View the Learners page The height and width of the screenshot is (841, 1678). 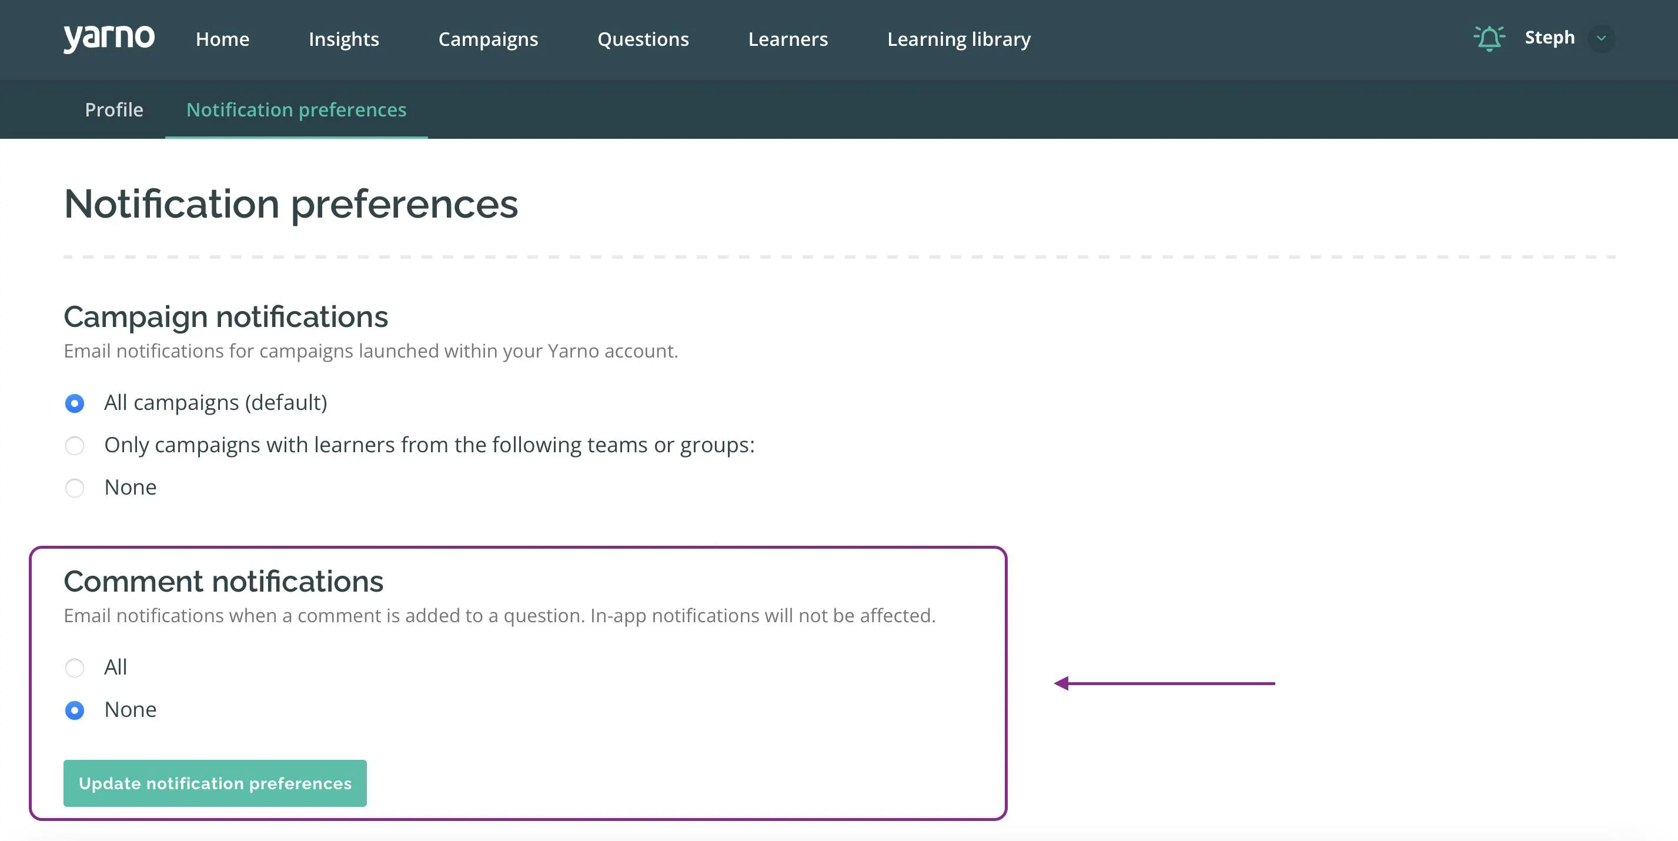pos(787,39)
